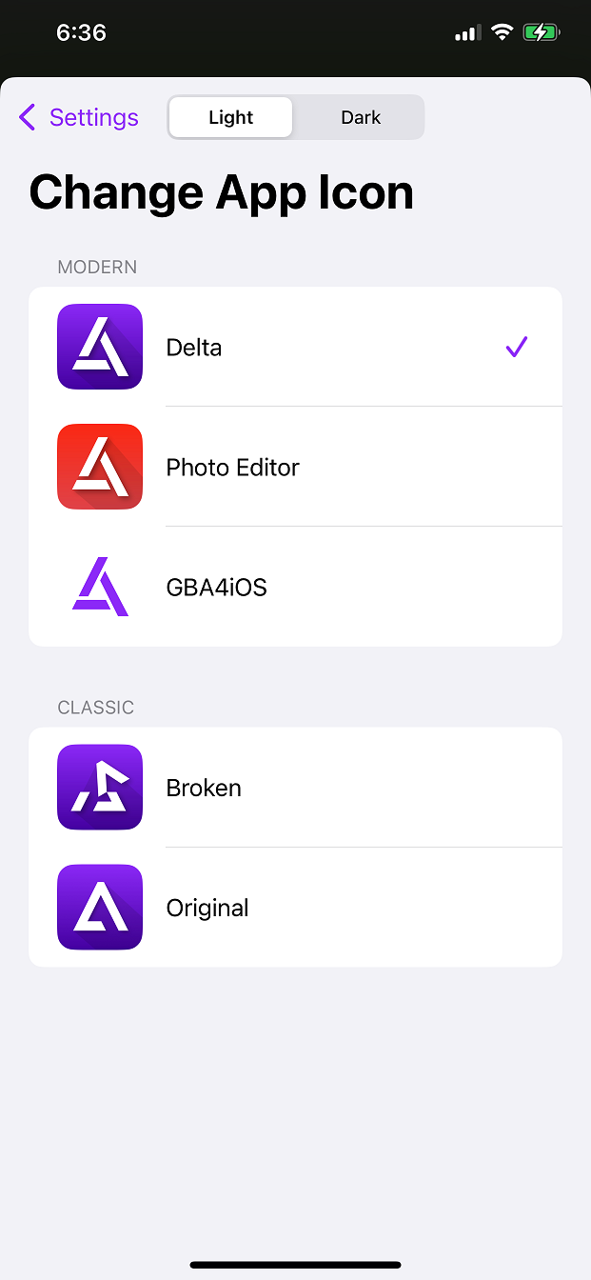This screenshot has height=1280, width=591.
Task: Go back to Settings
Action: (93, 117)
